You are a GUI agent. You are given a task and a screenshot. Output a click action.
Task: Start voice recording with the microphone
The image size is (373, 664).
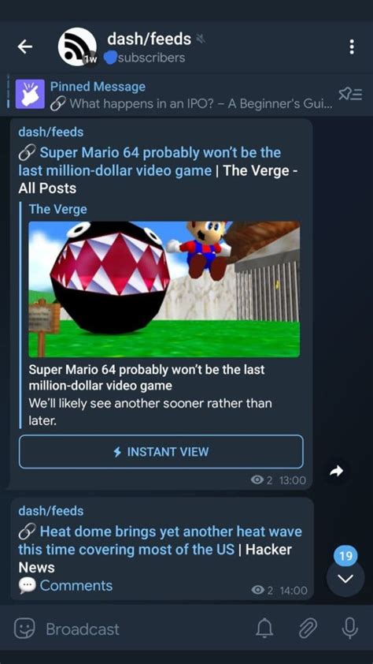tap(349, 629)
